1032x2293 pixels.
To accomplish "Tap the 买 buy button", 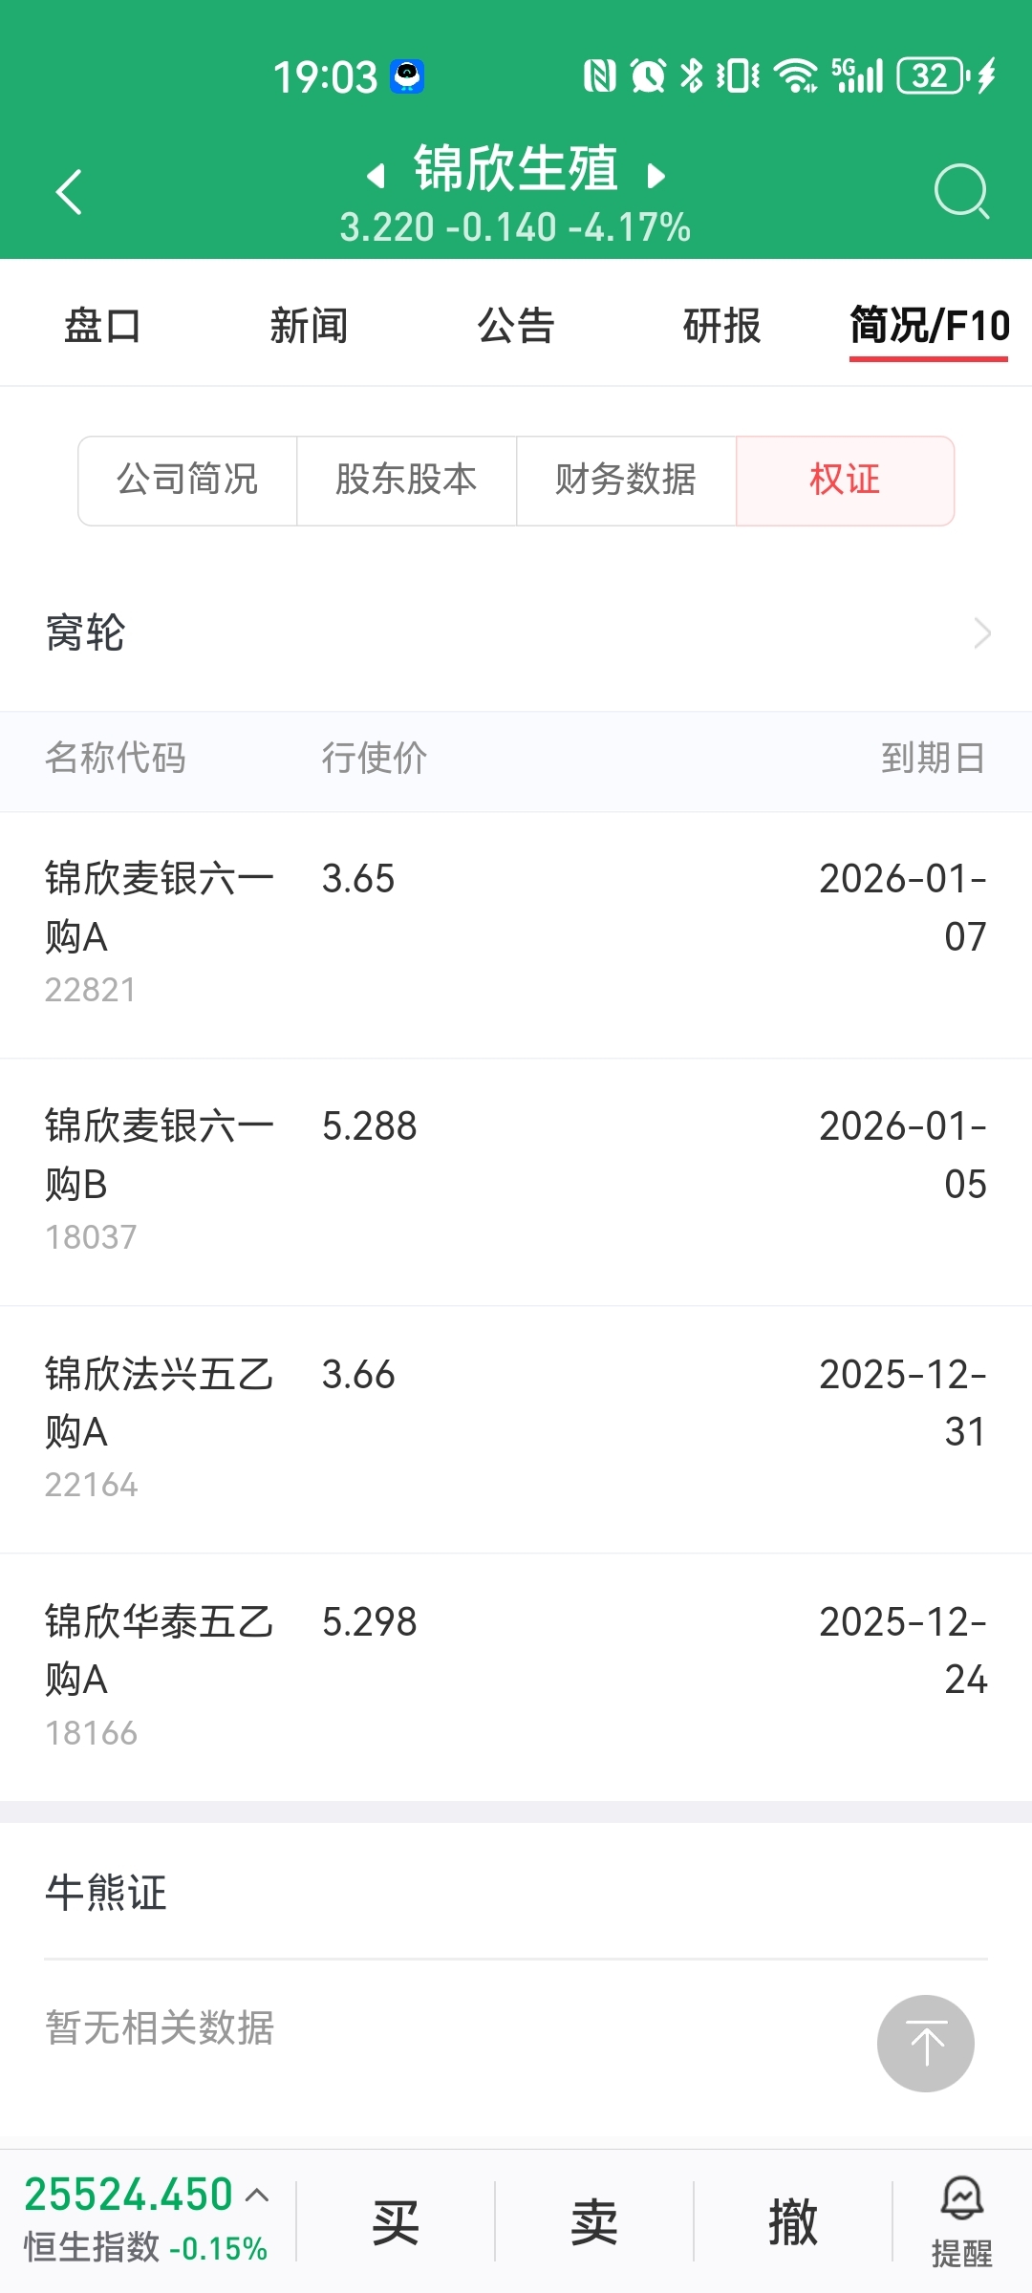I will pyautogui.click(x=396, y=2221).
